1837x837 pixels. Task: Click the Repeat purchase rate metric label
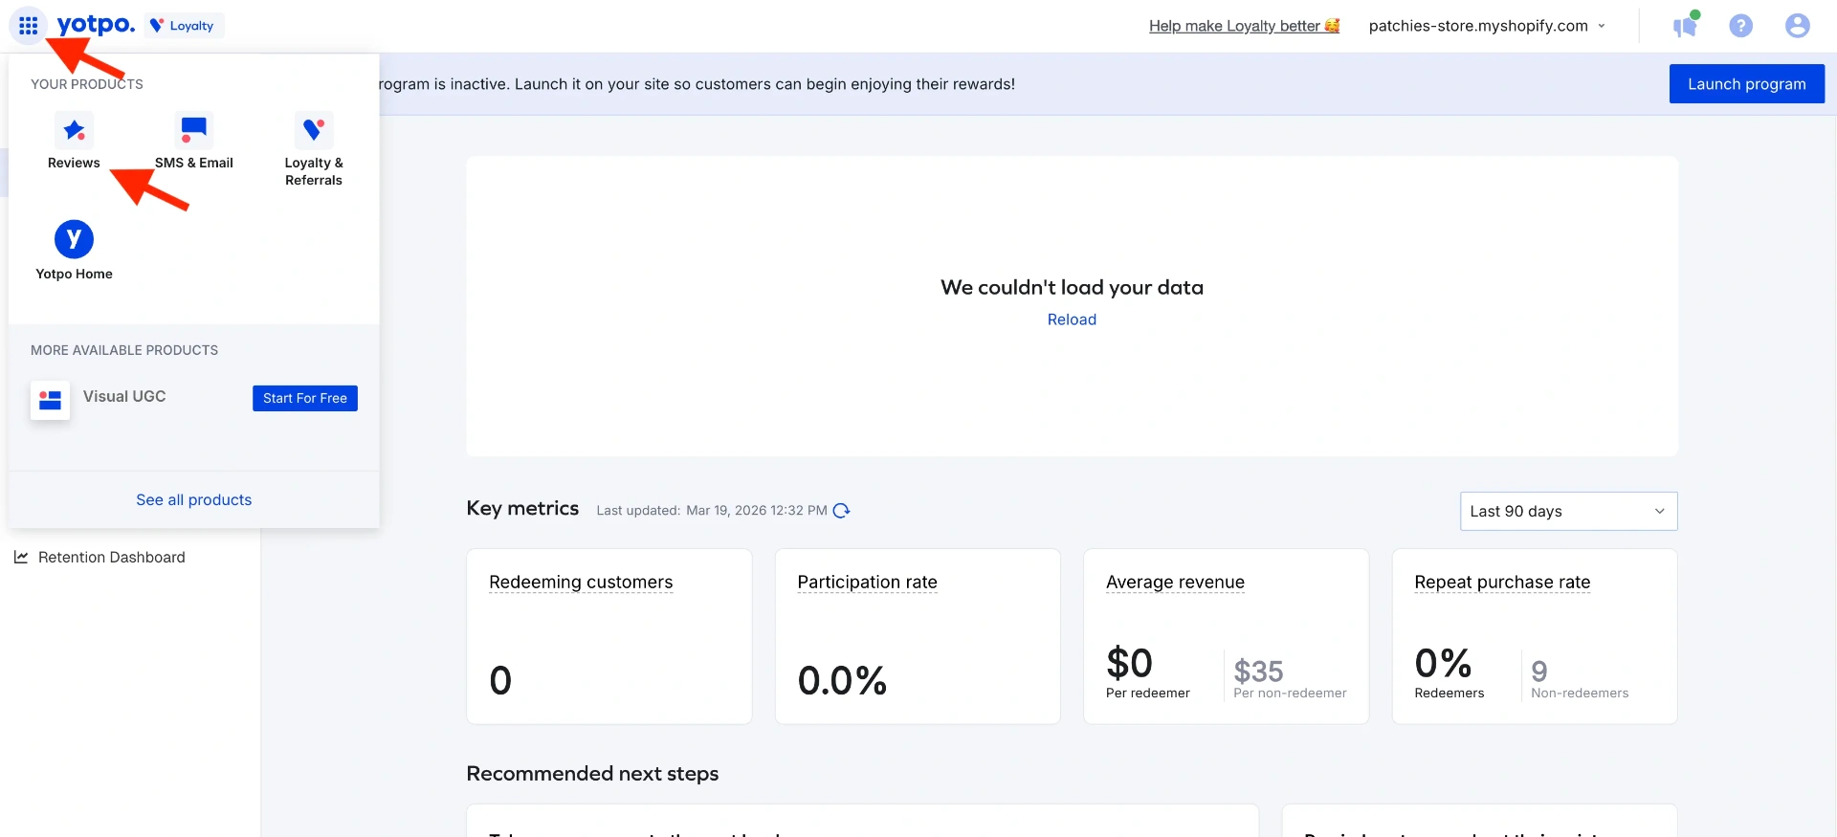[1502, 583]
